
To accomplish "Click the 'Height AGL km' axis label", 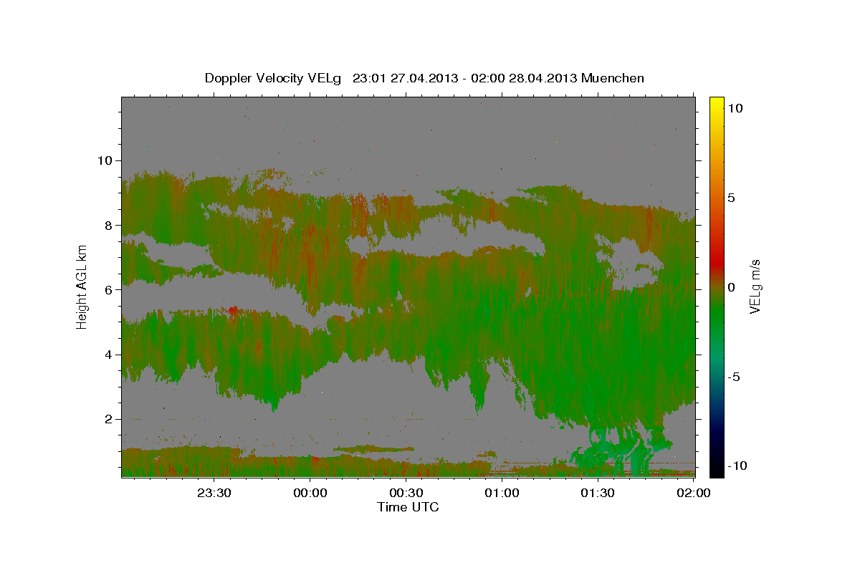I will [x=82, y=286].
